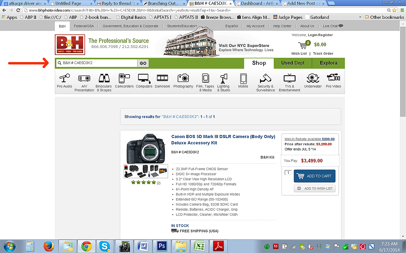The image size is (406, 253).
Task: Open the Binoculars & Scopes category
Action: coord(104,82)
